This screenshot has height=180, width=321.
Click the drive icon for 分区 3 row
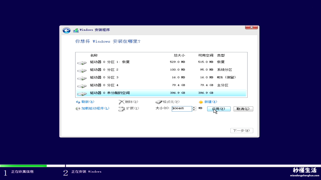coord(82,78)
